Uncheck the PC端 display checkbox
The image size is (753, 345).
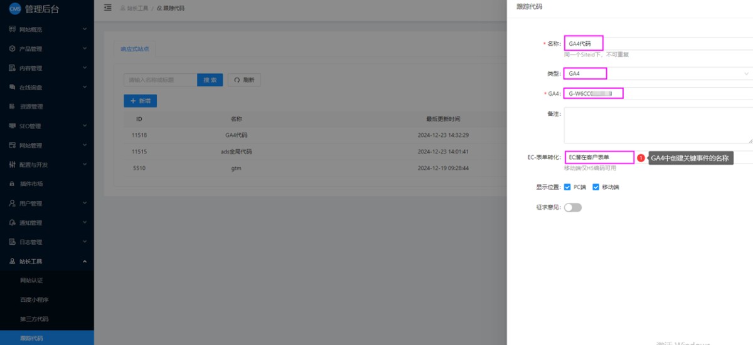point(568,187)
